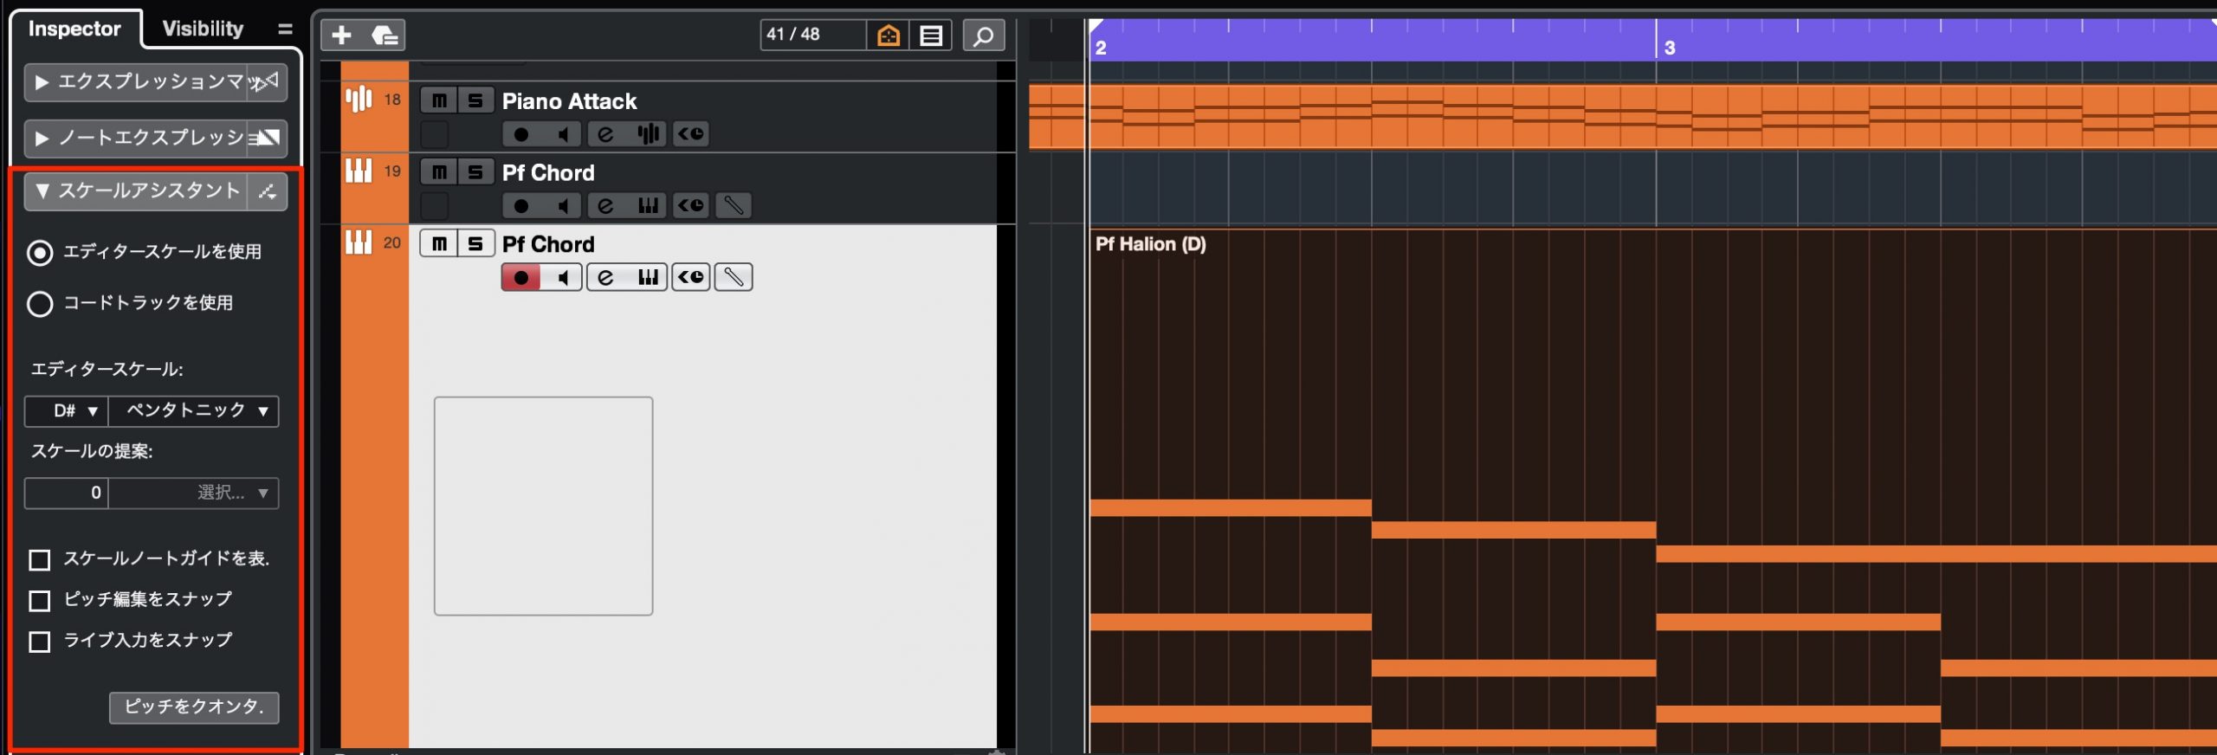Toggle monitor speaker on Piano Attack
This screenshot has width=2217, height=755.
coord(563,134)
